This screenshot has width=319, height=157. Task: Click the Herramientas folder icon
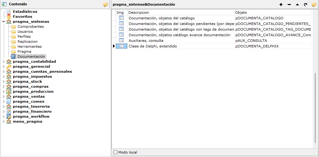[x=13, y=47]
